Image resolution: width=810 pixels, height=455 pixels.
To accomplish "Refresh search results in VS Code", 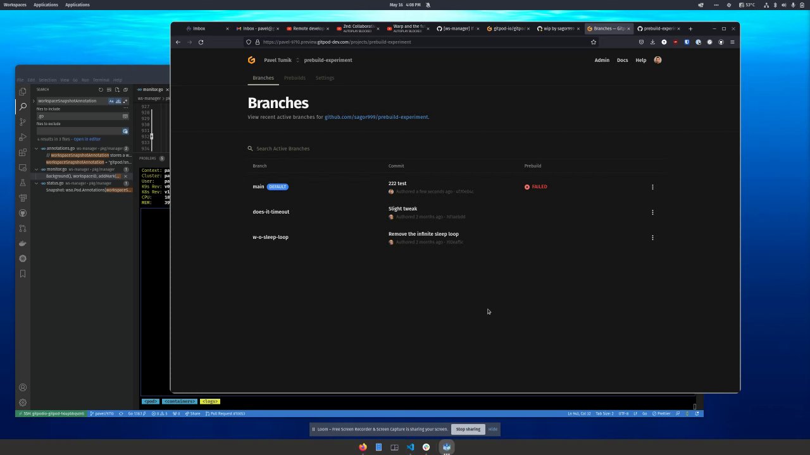I will [x=101, y=90].
